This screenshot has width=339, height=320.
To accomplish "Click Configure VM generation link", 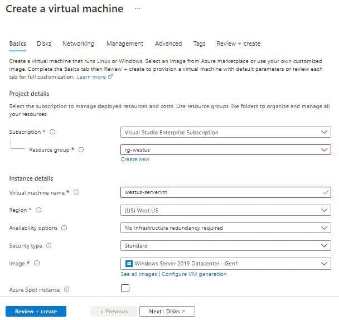I will coord(194,274).
